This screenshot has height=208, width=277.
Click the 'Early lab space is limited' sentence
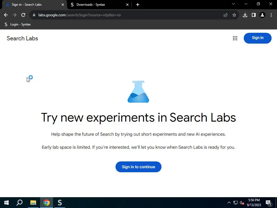pyautogui.click(x=138, y=147)
